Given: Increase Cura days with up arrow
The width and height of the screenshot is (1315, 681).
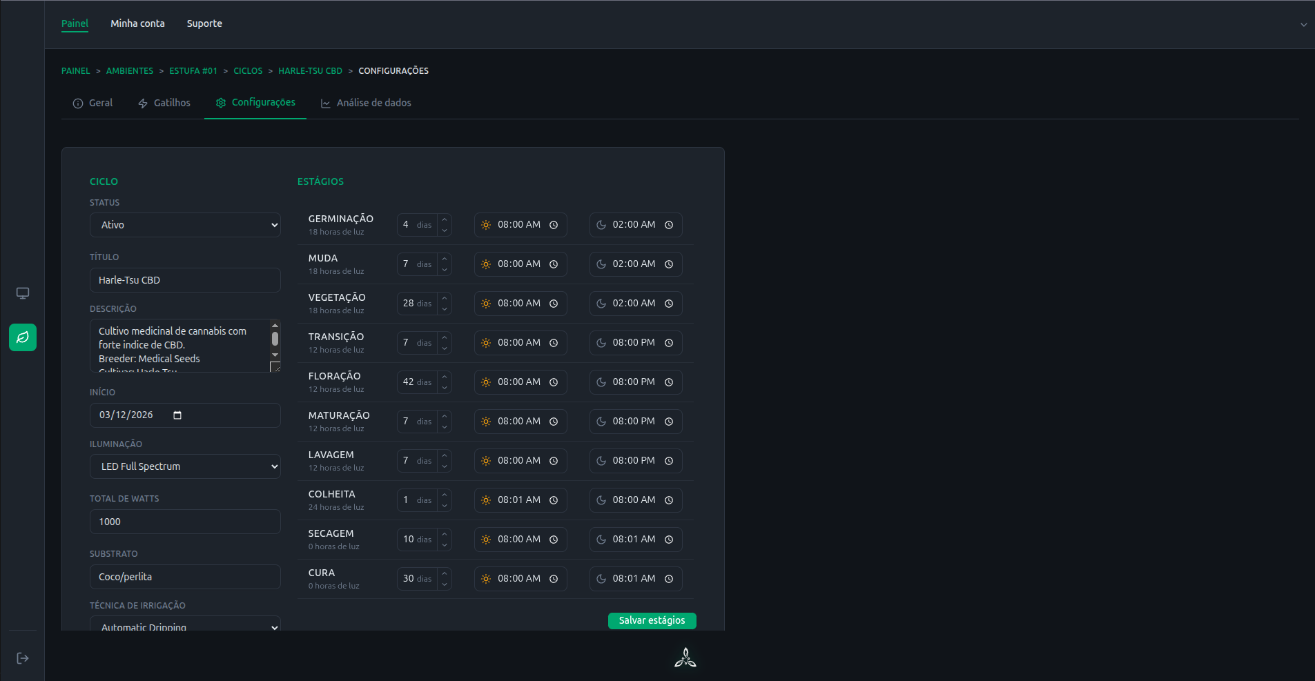Looking at the screenshot, I should 445,573.
